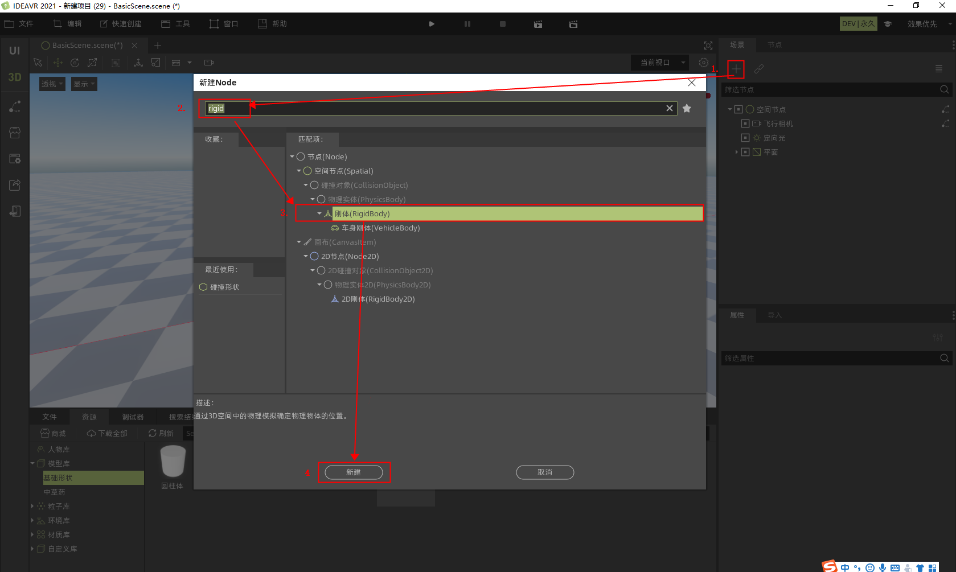Open the viewport settings gear
This screenshot has width=956, height=572.
704,63
